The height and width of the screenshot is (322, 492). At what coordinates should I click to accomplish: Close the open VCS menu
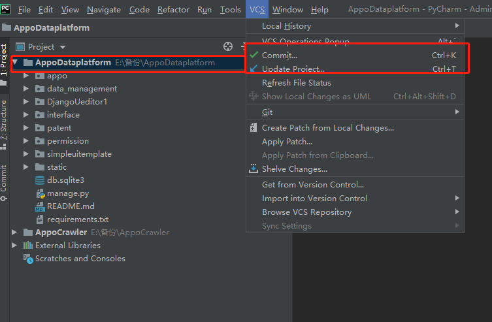point(257,10)
